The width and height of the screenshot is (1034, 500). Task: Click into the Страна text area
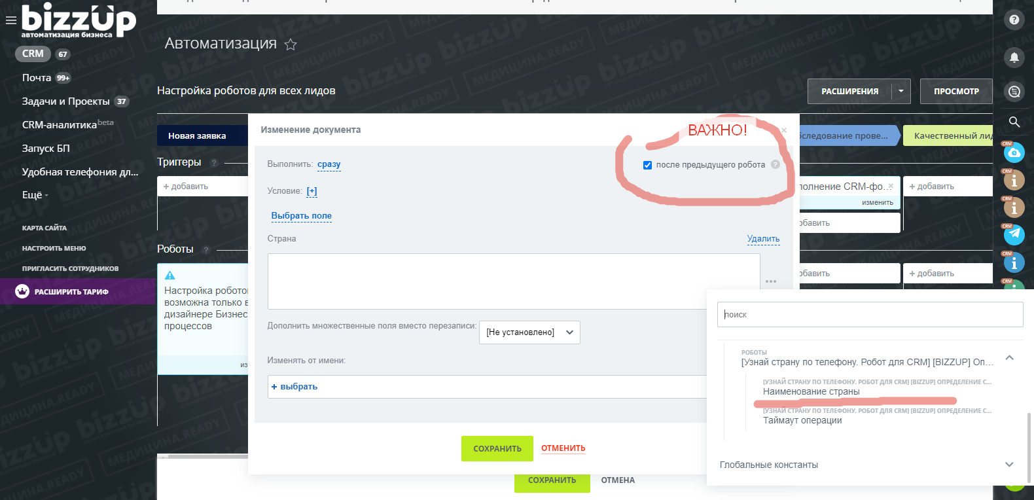pyautogui.click(x=514, y=281)
